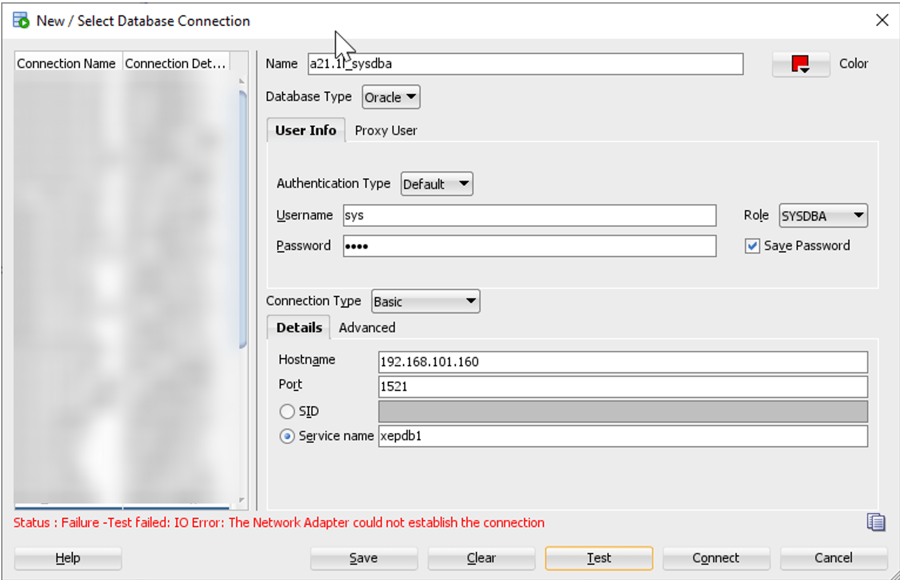Open the Help dialog

point(66,558)
